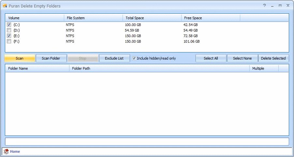Maximize the Puran window
The image size is (294, 157).
coord(280,6)
